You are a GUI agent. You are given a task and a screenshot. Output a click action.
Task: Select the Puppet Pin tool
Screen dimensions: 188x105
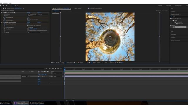coord(6,5)
